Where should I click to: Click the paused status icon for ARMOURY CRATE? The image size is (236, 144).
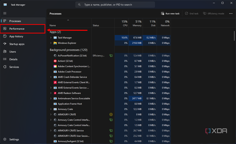click(111, 114)
